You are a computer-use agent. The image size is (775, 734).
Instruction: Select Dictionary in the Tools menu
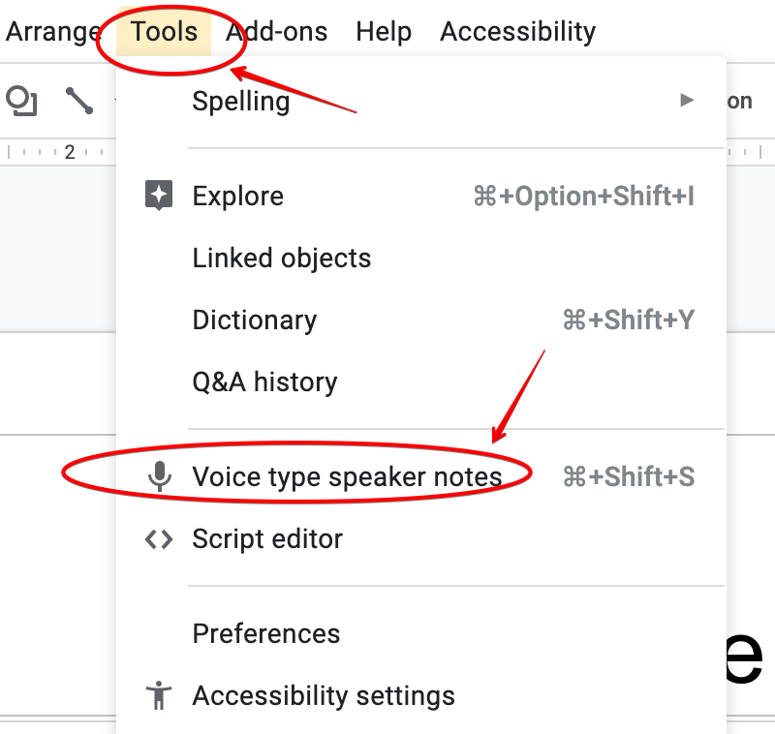[x=255, y=321]
